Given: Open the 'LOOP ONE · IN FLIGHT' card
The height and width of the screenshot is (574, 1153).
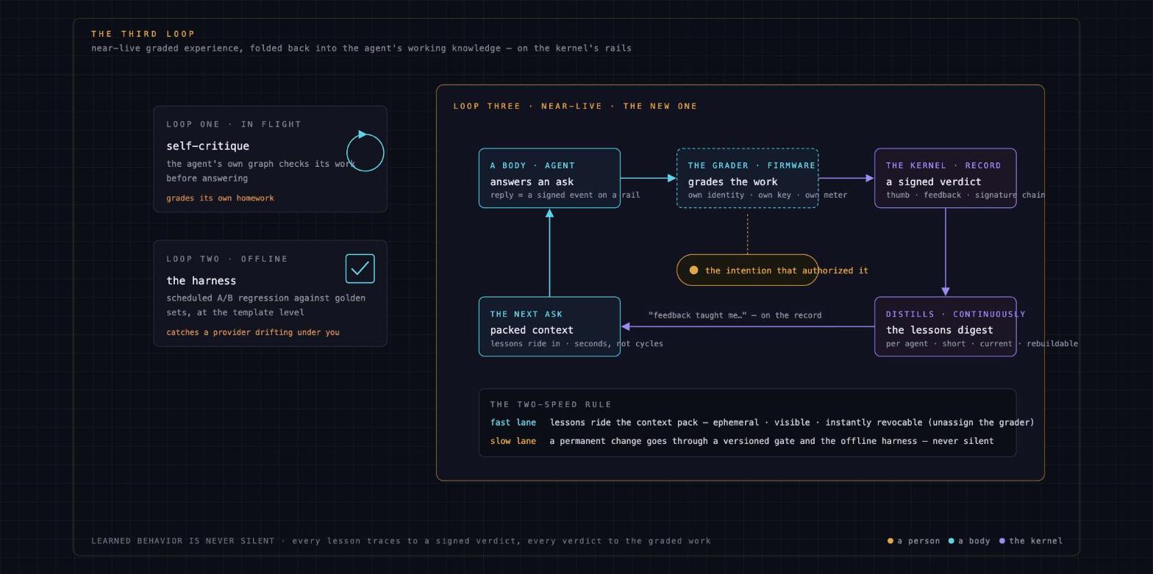Looking at the screenshot, I should click(x=270, y=159).
